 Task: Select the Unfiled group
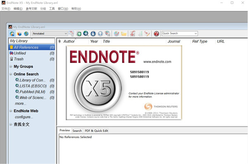point(32,53)
